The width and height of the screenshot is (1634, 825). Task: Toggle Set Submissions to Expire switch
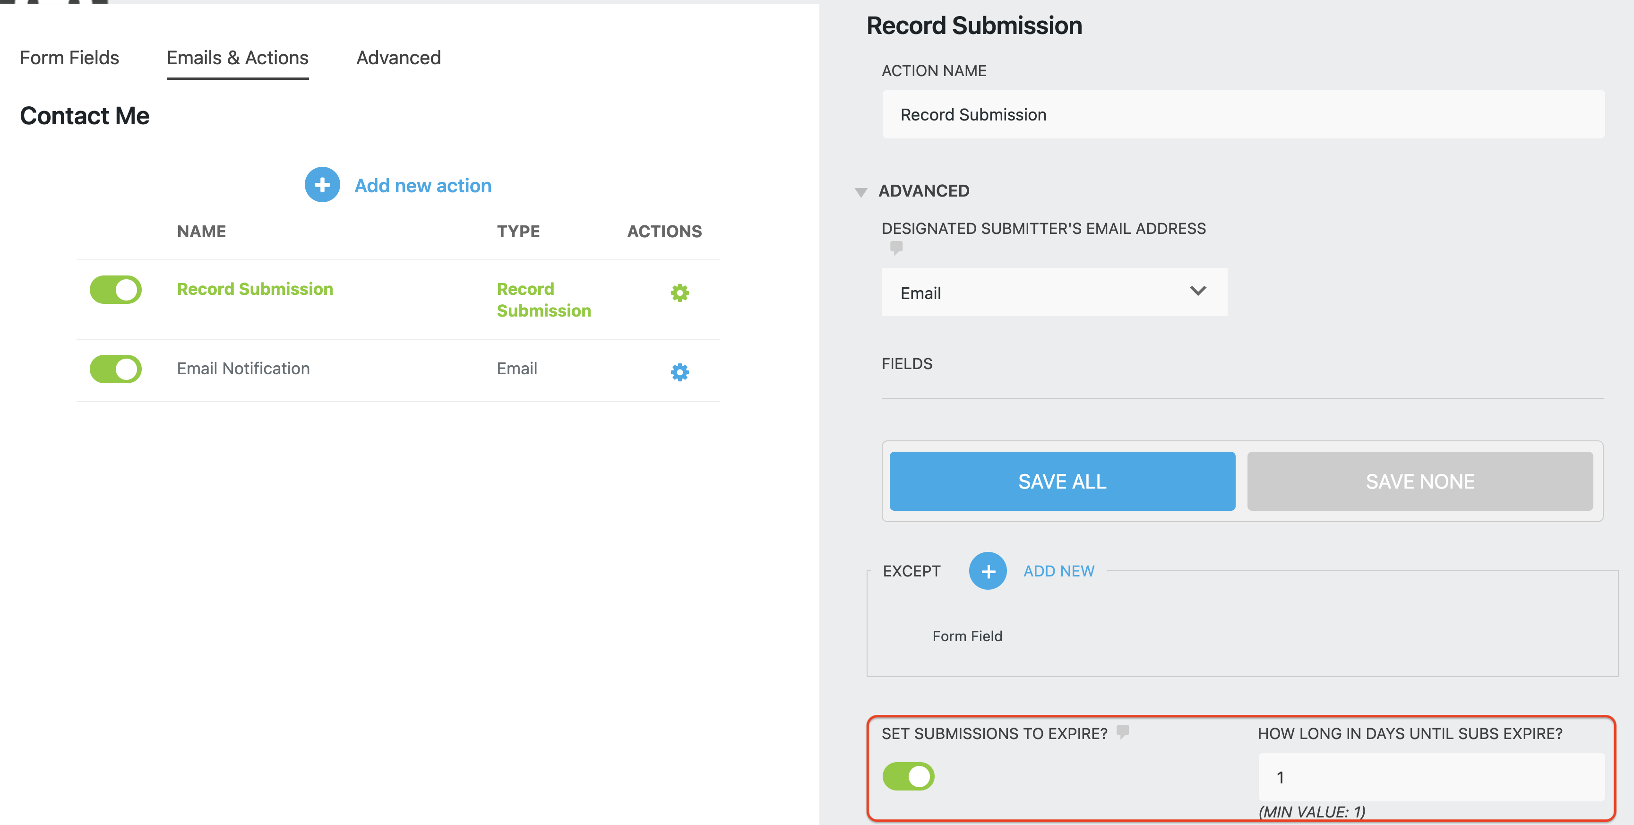pyautogui.click(x=908, y=776)
